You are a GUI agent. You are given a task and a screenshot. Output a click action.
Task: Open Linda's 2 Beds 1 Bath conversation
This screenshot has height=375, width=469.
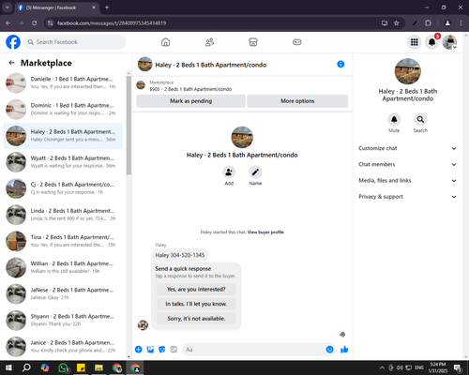pyautogui.click(x=63, y=215)
